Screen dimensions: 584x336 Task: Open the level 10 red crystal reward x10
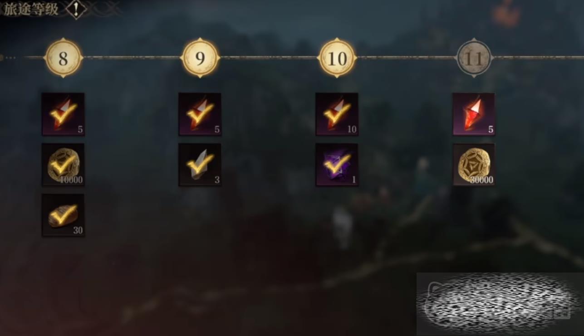pyautogui.click(x=337, y=114)
